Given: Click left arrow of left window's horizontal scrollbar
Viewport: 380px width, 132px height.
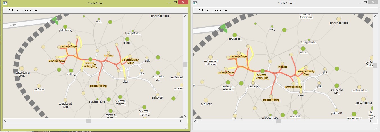Looking at the screenshot, I should [5, 121].
